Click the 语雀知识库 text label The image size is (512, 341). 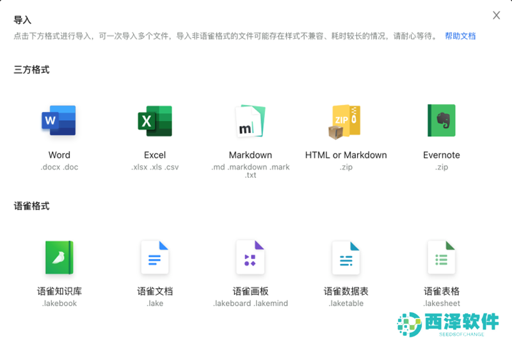click(x=59, y=291)
